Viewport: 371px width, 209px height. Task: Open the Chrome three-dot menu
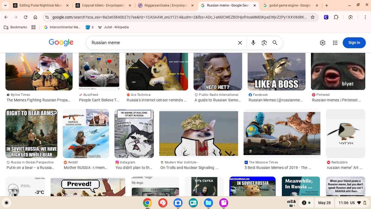click(365, 17)
